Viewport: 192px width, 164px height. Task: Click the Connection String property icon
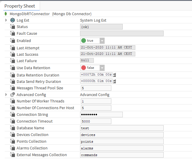(x=13, y=115)
